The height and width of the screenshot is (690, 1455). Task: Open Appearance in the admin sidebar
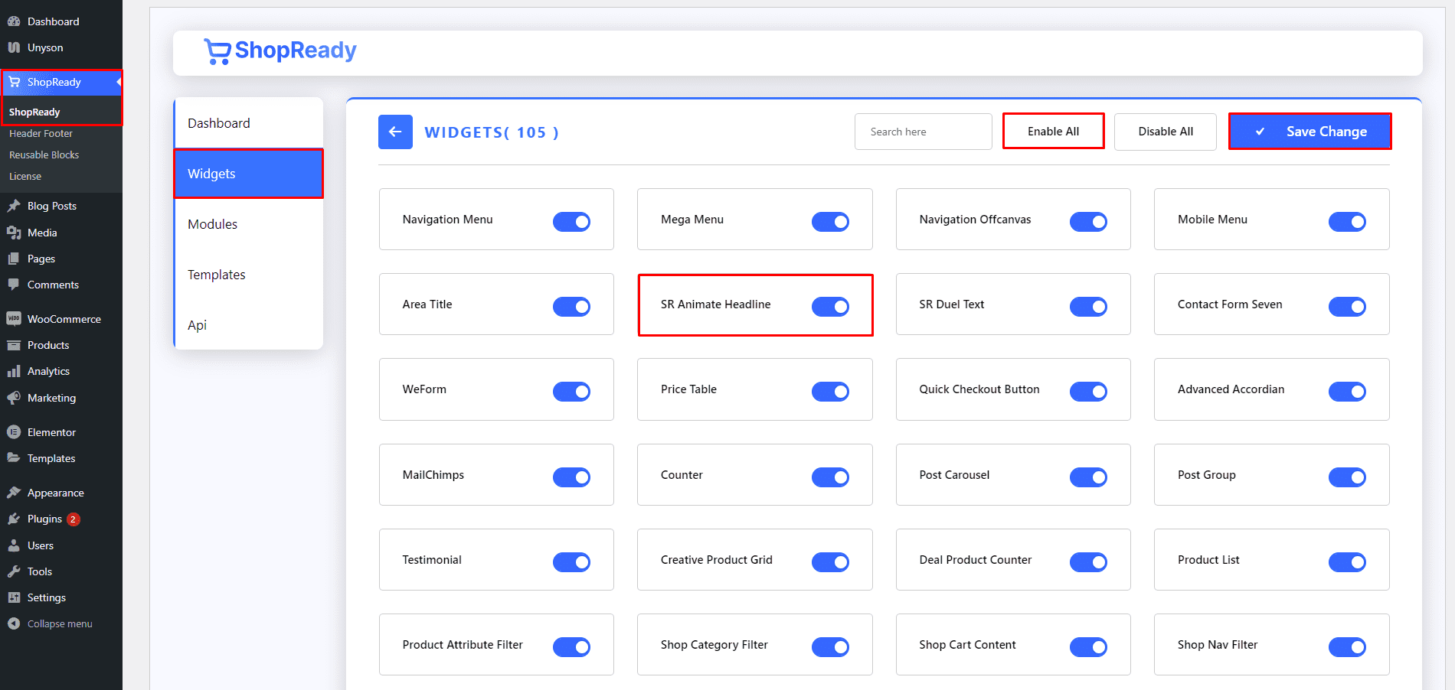[55, 493]
